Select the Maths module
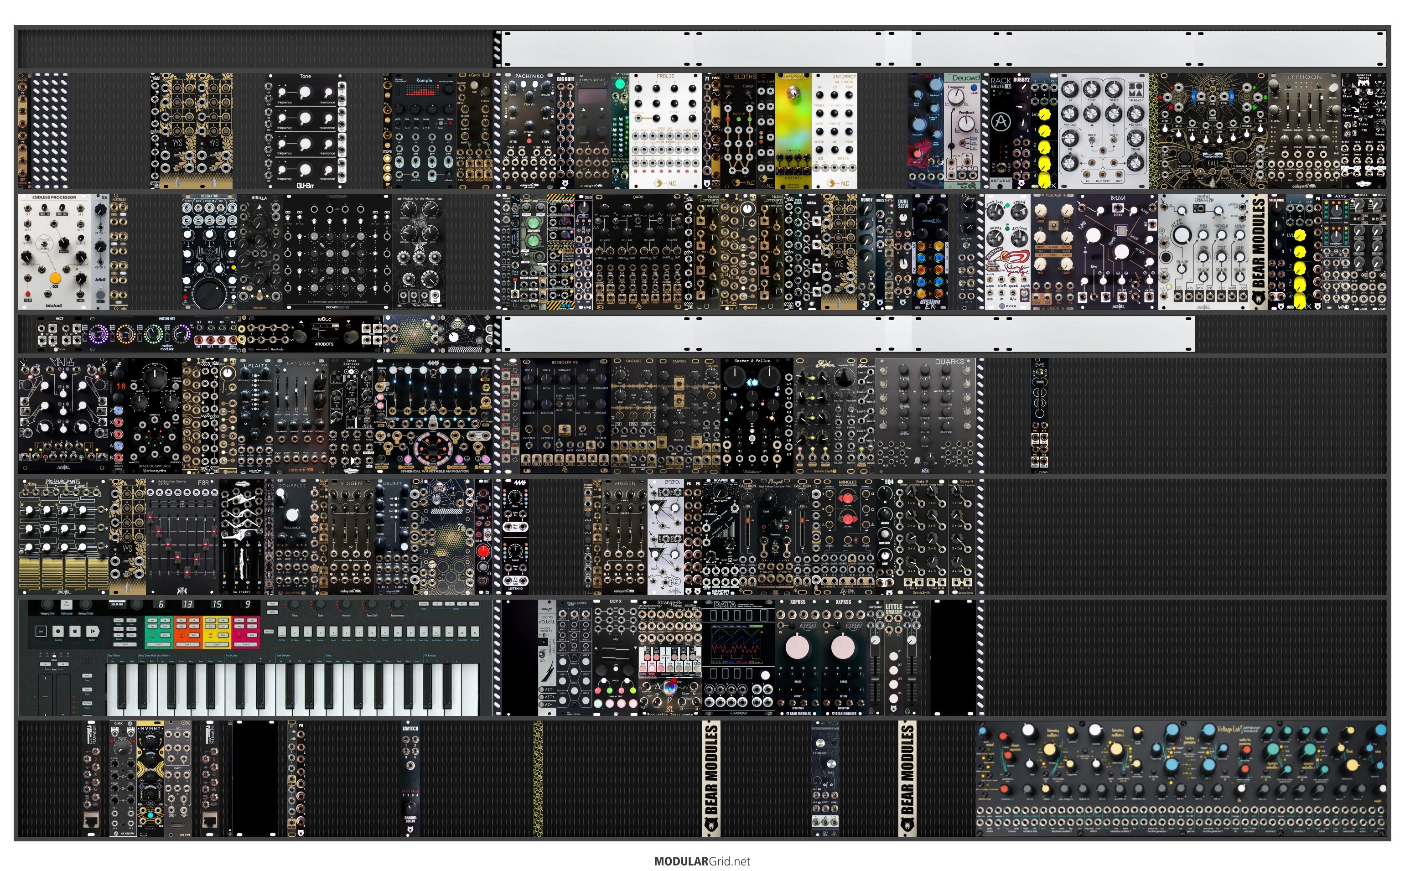 [x=63, y=416]
